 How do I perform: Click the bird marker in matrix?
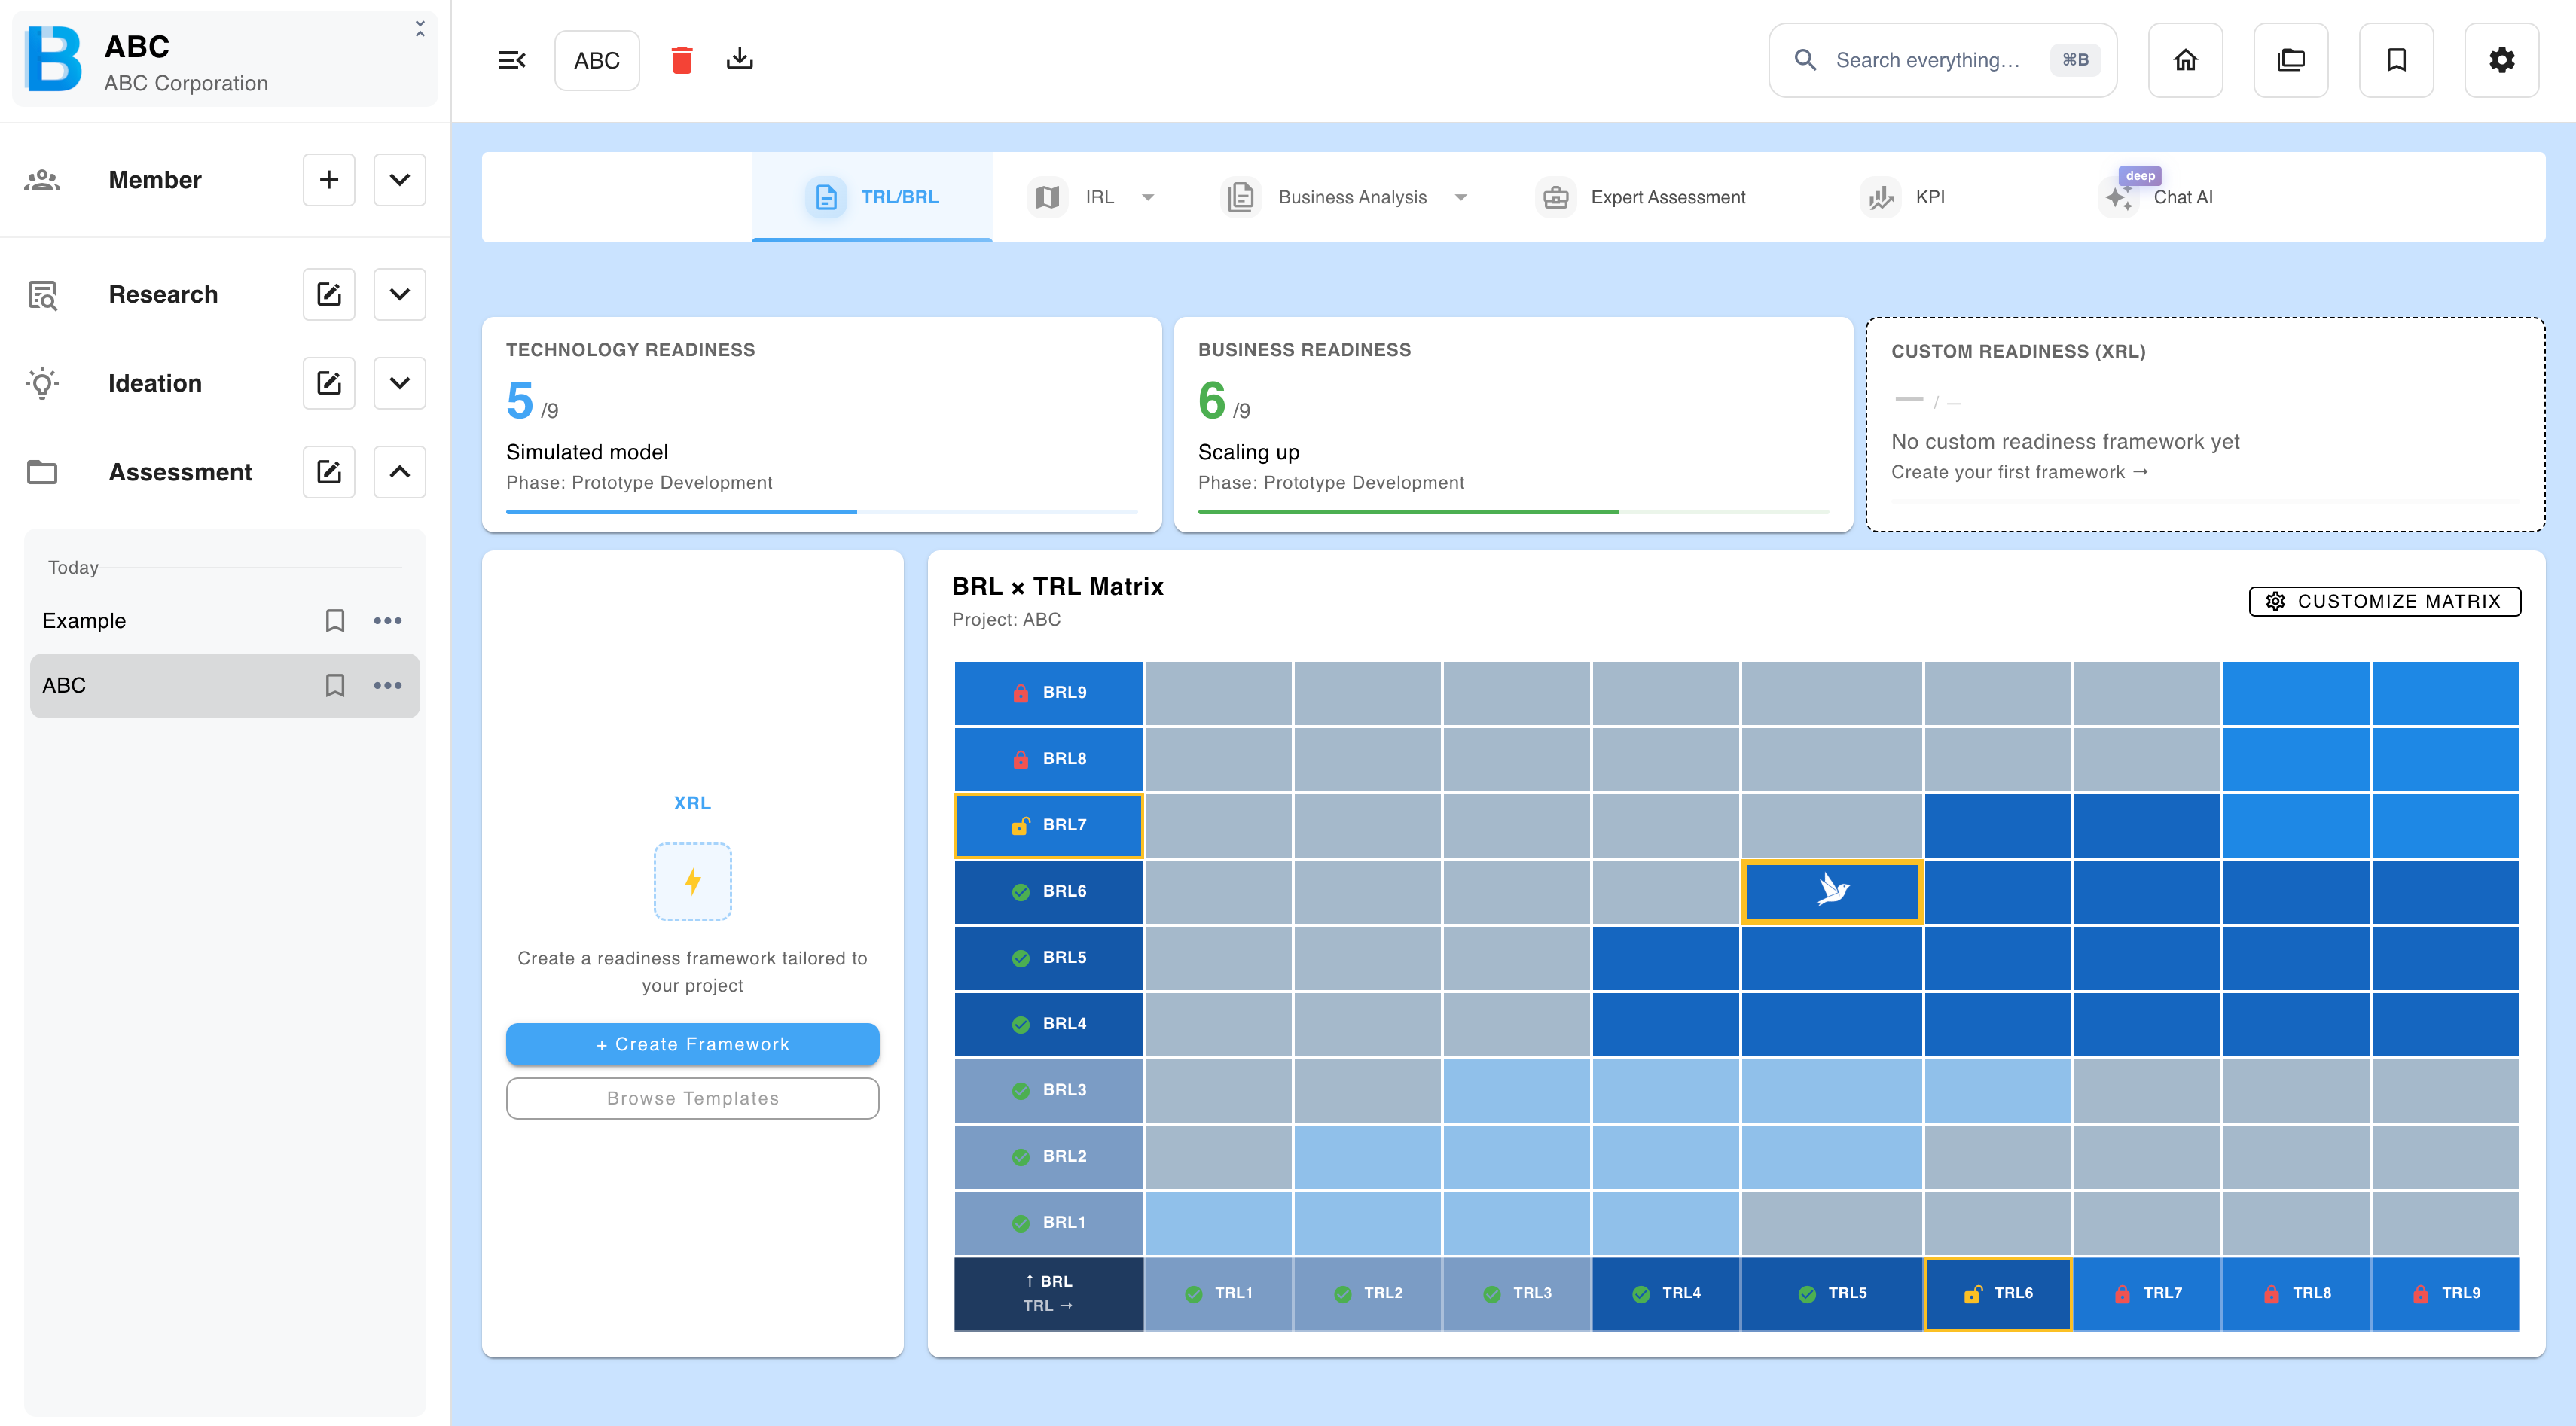point(1831,891)
